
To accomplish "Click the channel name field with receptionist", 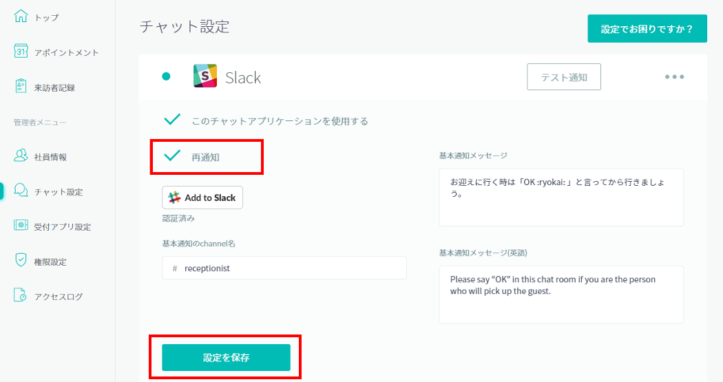I will [x=284, y=268].
